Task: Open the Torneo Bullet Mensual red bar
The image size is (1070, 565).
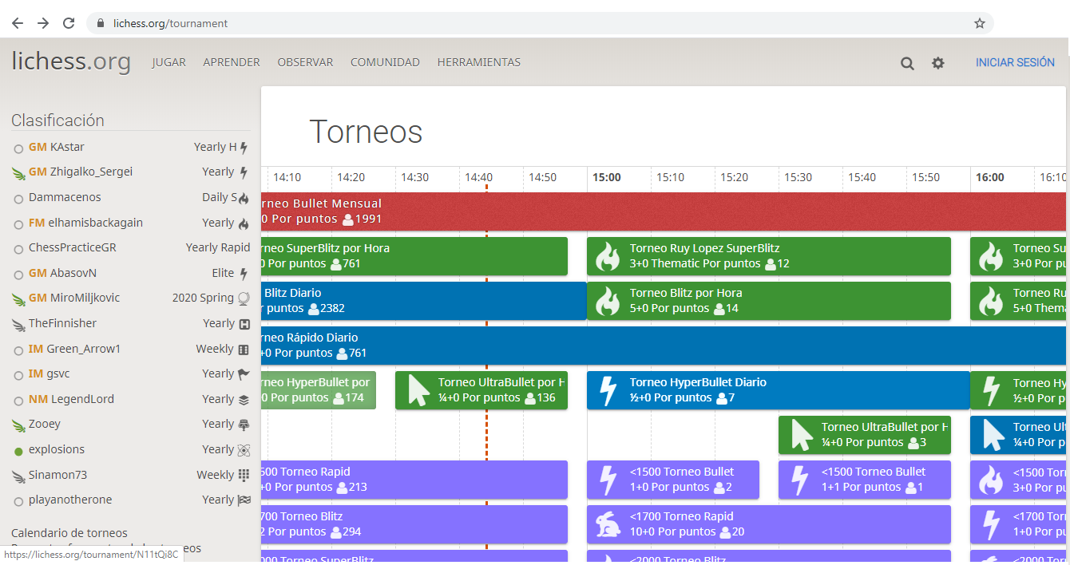Action: click(664, 211)
